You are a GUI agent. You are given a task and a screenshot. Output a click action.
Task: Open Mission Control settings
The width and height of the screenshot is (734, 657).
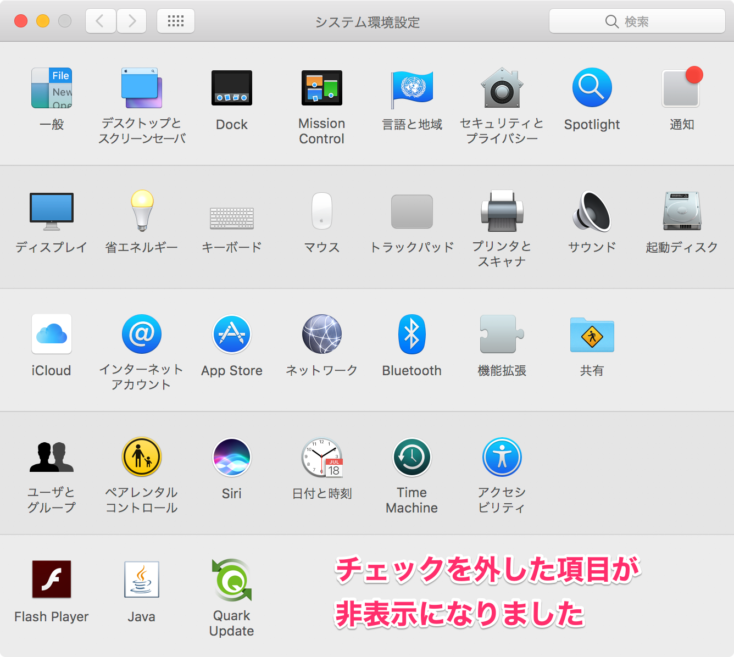click(x=321, y=88)
